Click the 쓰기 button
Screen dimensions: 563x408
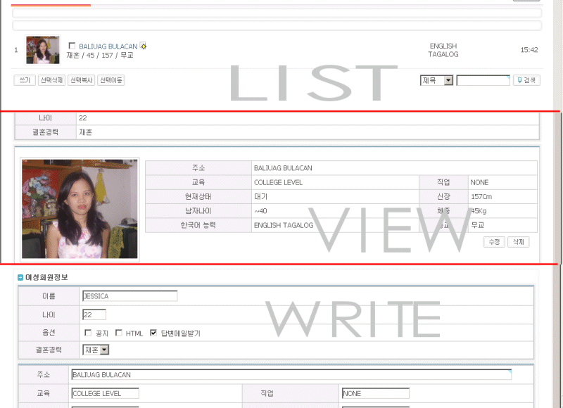coord(25,80)
